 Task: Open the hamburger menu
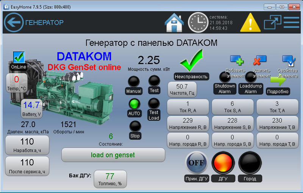tap(291, 22)
